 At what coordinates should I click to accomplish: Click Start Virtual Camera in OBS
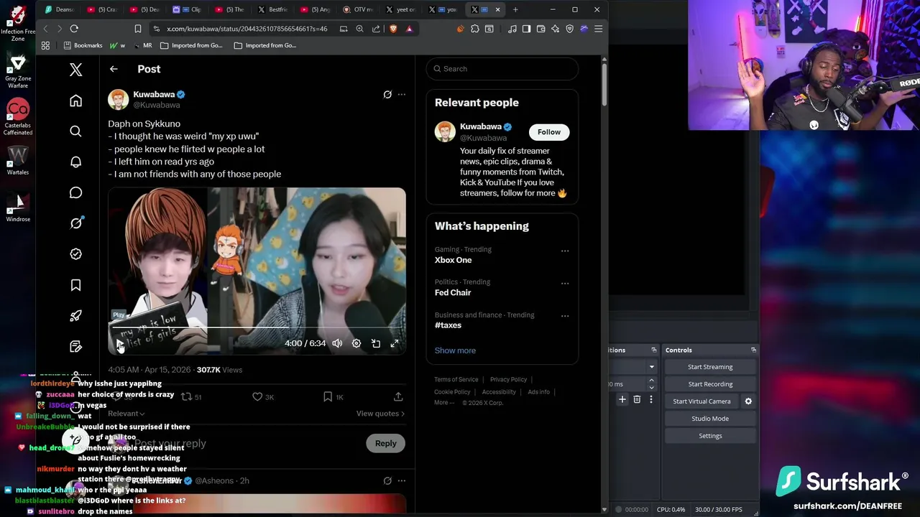coord(701,401)
